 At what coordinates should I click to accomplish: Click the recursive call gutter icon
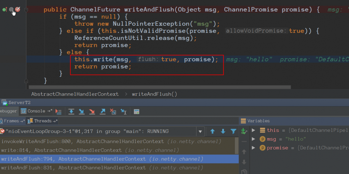click(x=11, y=9)
